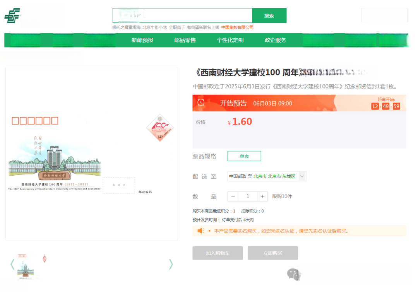Click the price value 1.60
418x292 pixels.
pyautogui.click(x=242, y=121)
